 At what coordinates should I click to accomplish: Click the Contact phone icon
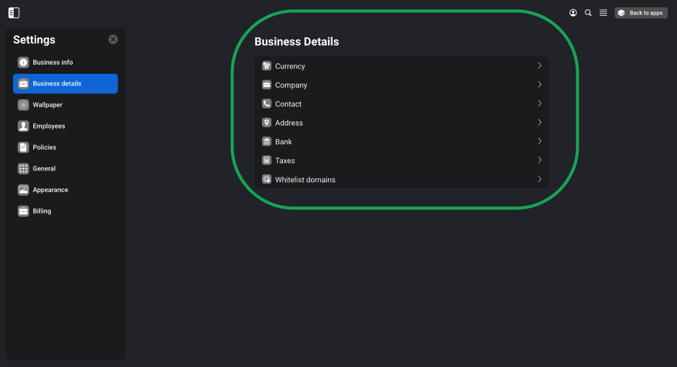[267, 103]
